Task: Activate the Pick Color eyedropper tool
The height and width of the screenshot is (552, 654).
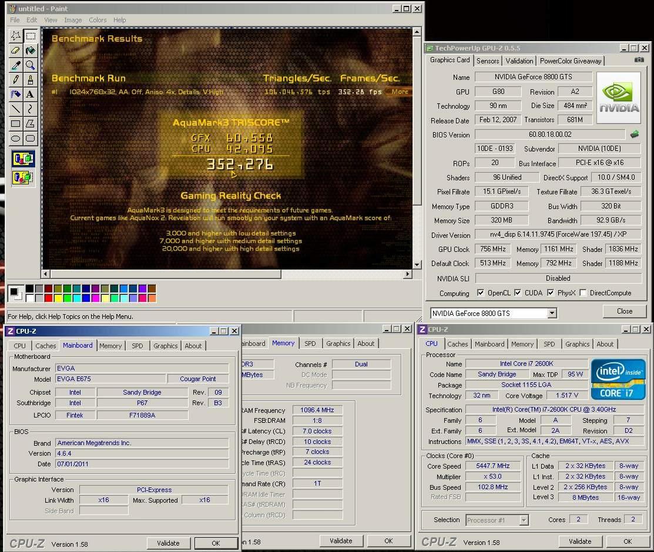Action: tap(15, 65)
